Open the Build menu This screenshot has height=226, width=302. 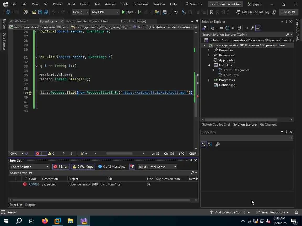[x=71, y=4]
